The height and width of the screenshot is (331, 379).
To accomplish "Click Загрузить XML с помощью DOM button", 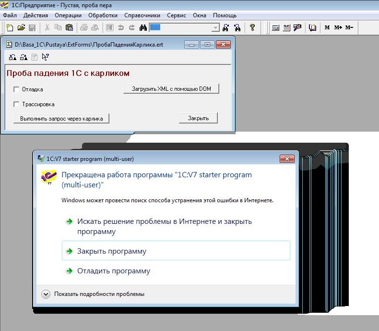I will 171,89.
